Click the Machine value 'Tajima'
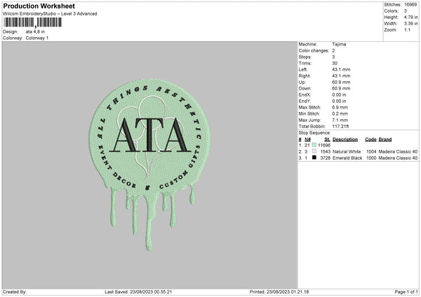 (x=339, y=44)
